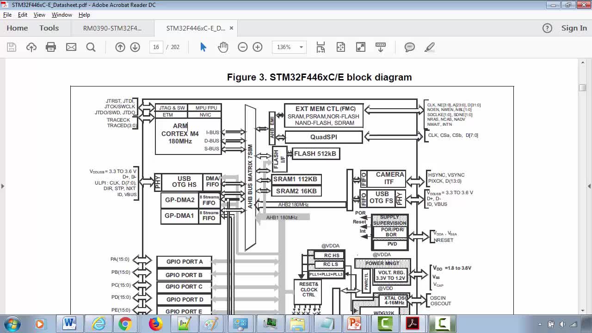Image resolution: width=592 pixels, height=333 pixels.
Task: Open Microsoft Word from the taskbar
Action: [69, 324]
